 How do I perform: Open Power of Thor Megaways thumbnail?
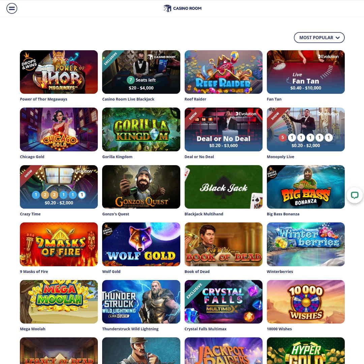[59, 72]
